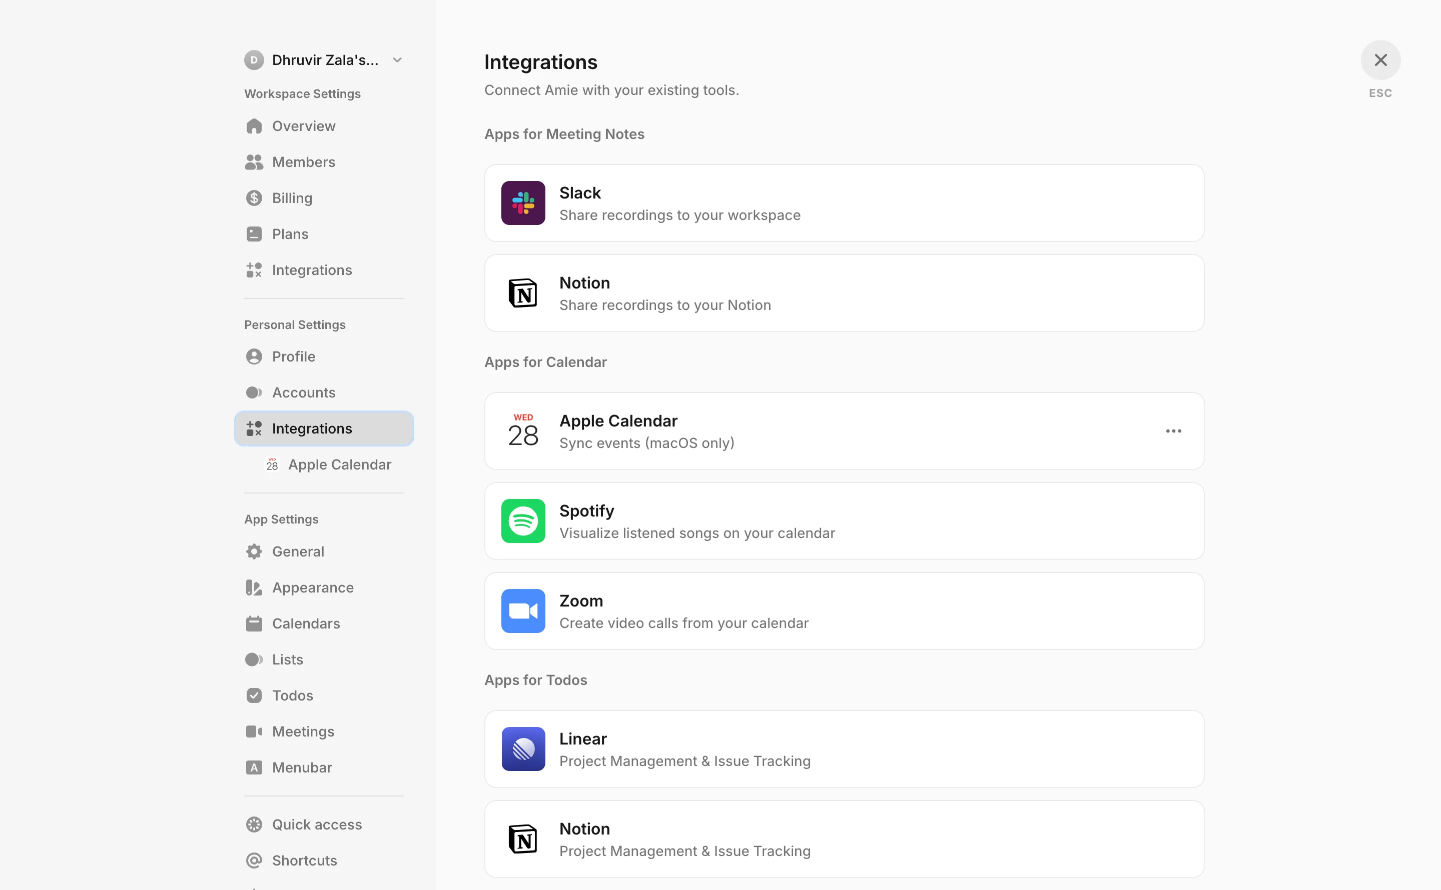Screen dimensions: 1441x890
Task: Open General app settings
Action: click(x=324, y=551)
